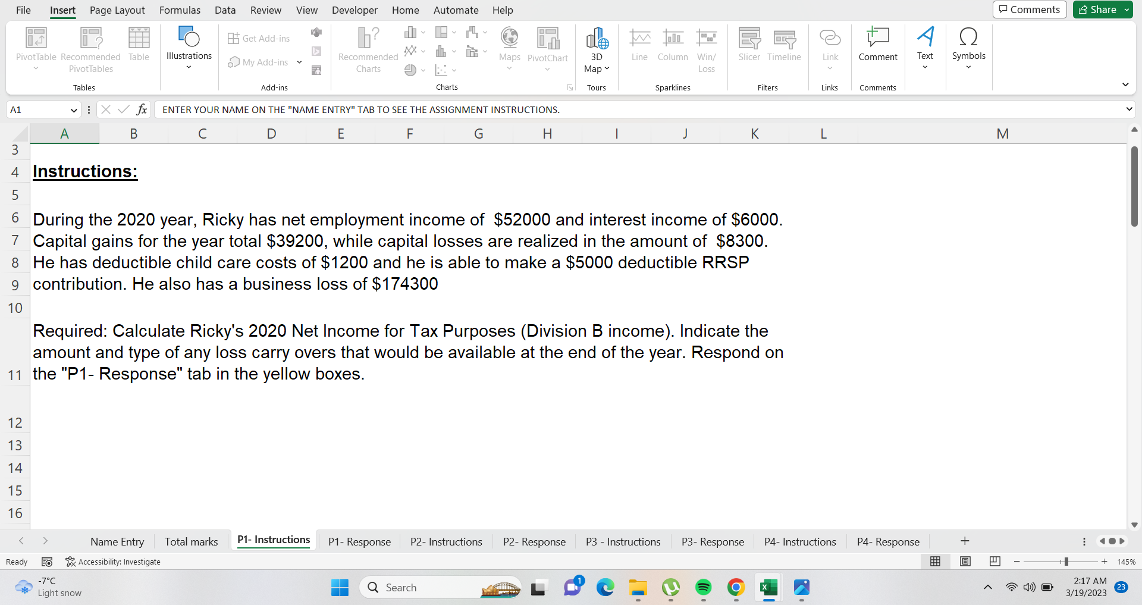Switch to Page Break Preview view
The image size is (1142, 605).
[994, 561]
